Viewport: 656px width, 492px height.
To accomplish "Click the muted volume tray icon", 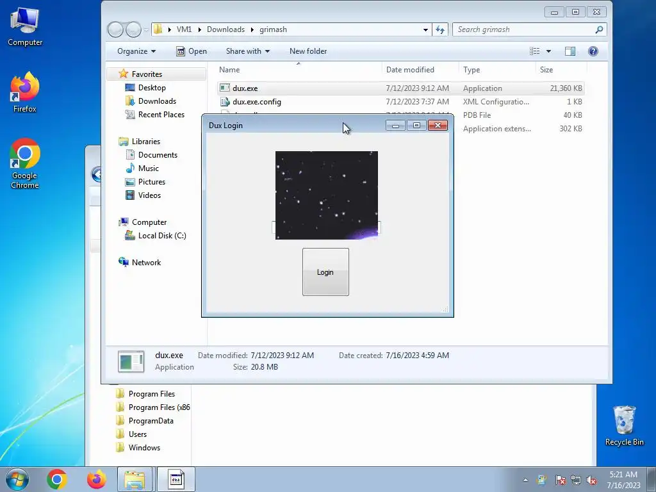I will (x=591, y=480).
